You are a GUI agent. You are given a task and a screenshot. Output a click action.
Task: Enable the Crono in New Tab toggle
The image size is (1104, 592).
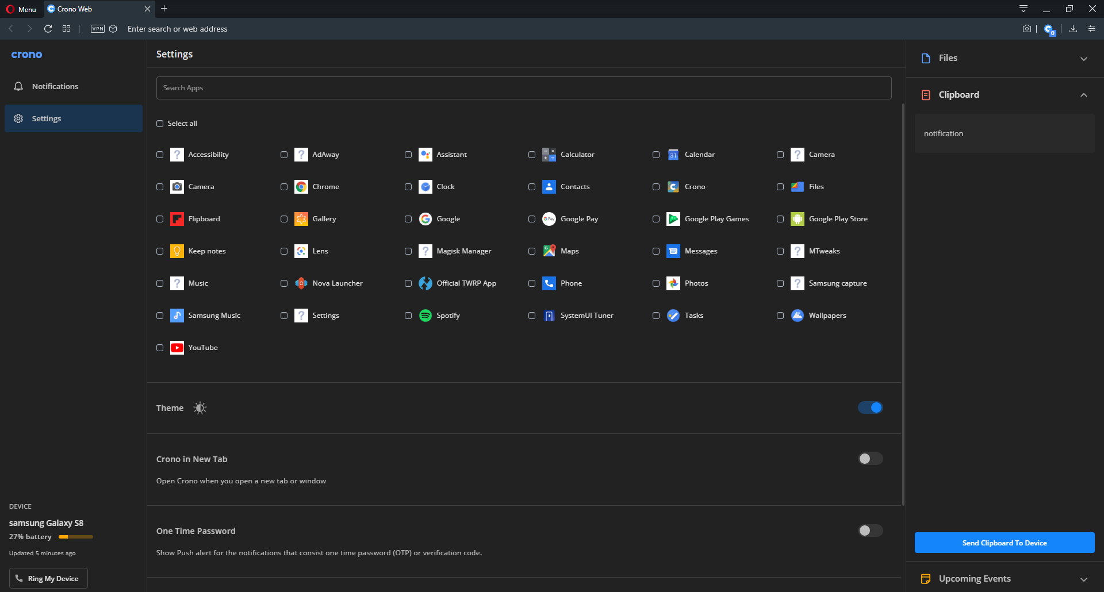point(871,459)
